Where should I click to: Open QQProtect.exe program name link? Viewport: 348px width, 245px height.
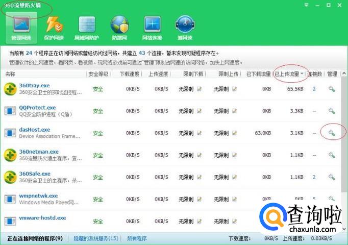(x=37, y=107)
